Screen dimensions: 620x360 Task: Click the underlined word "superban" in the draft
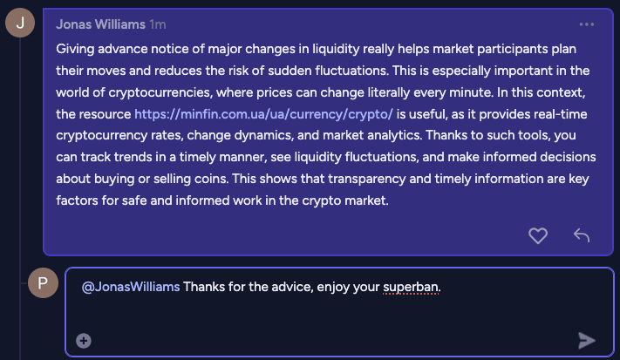coord(410,286)
